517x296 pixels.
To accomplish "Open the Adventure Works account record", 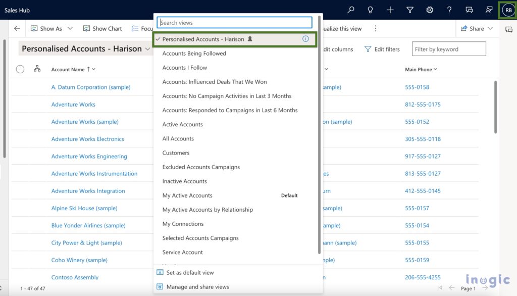I will [73, 104].
